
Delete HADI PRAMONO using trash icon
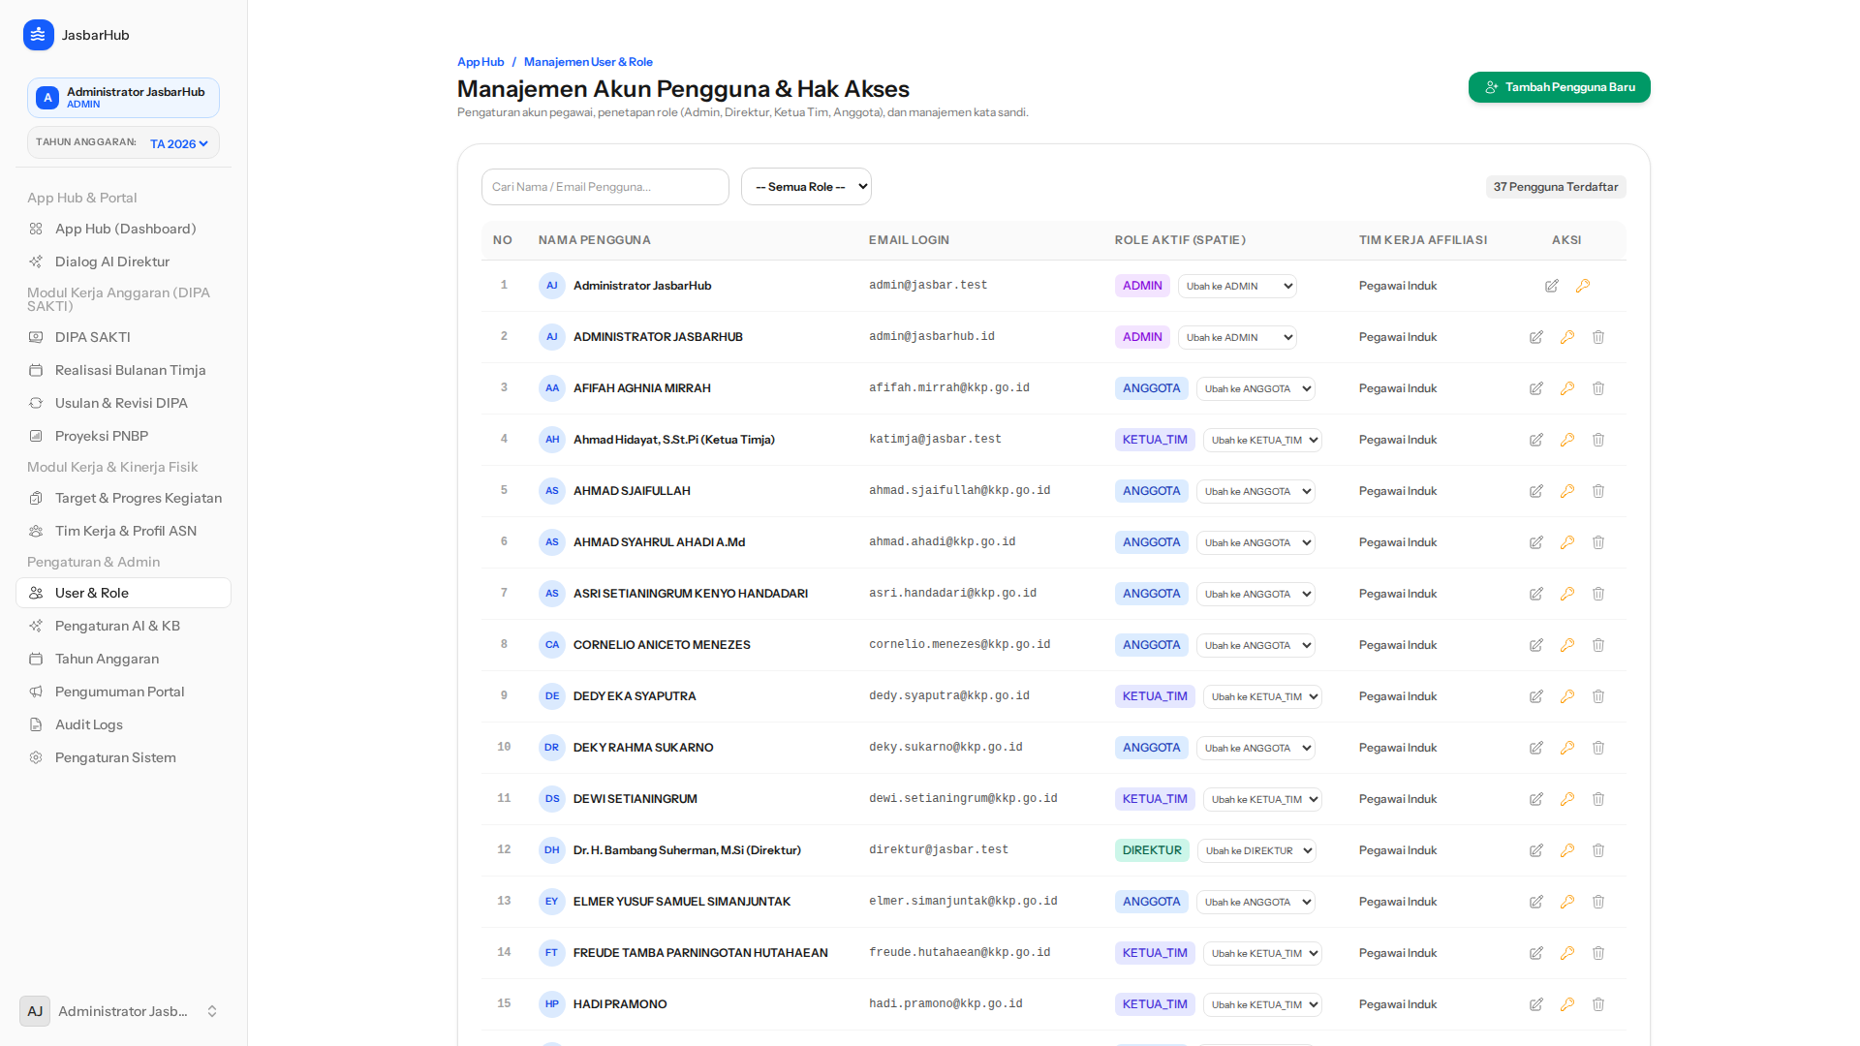click(x=1597, y=1004)
